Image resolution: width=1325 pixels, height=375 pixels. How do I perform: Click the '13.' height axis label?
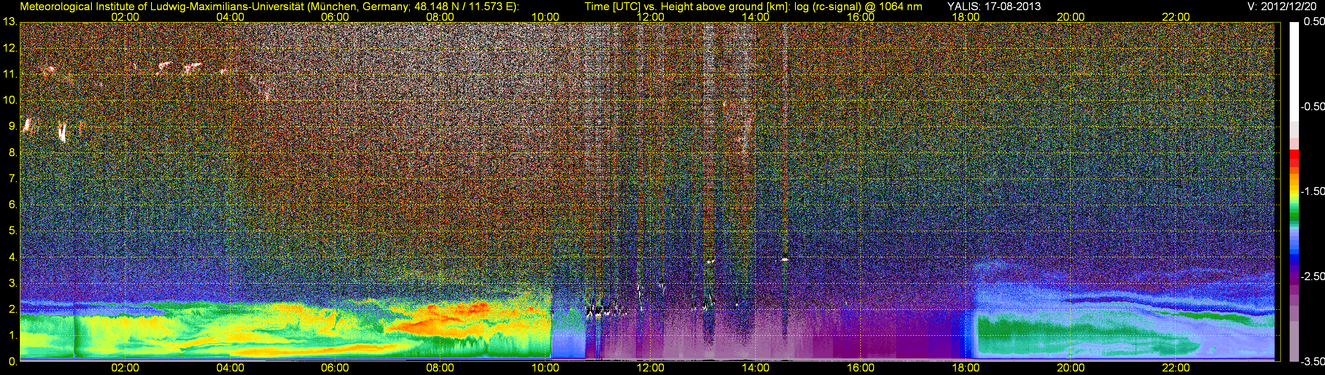click(x=10, y=22)
